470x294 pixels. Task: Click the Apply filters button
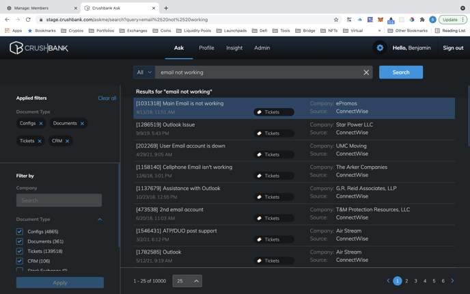[x=60, y=282]
